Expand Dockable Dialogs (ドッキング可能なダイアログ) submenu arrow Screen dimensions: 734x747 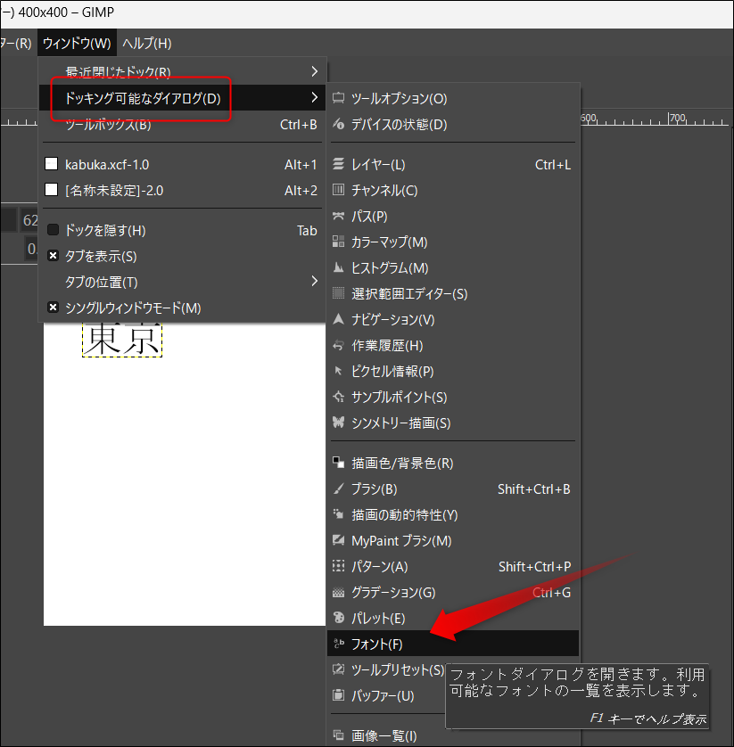[x=314, y=97]
